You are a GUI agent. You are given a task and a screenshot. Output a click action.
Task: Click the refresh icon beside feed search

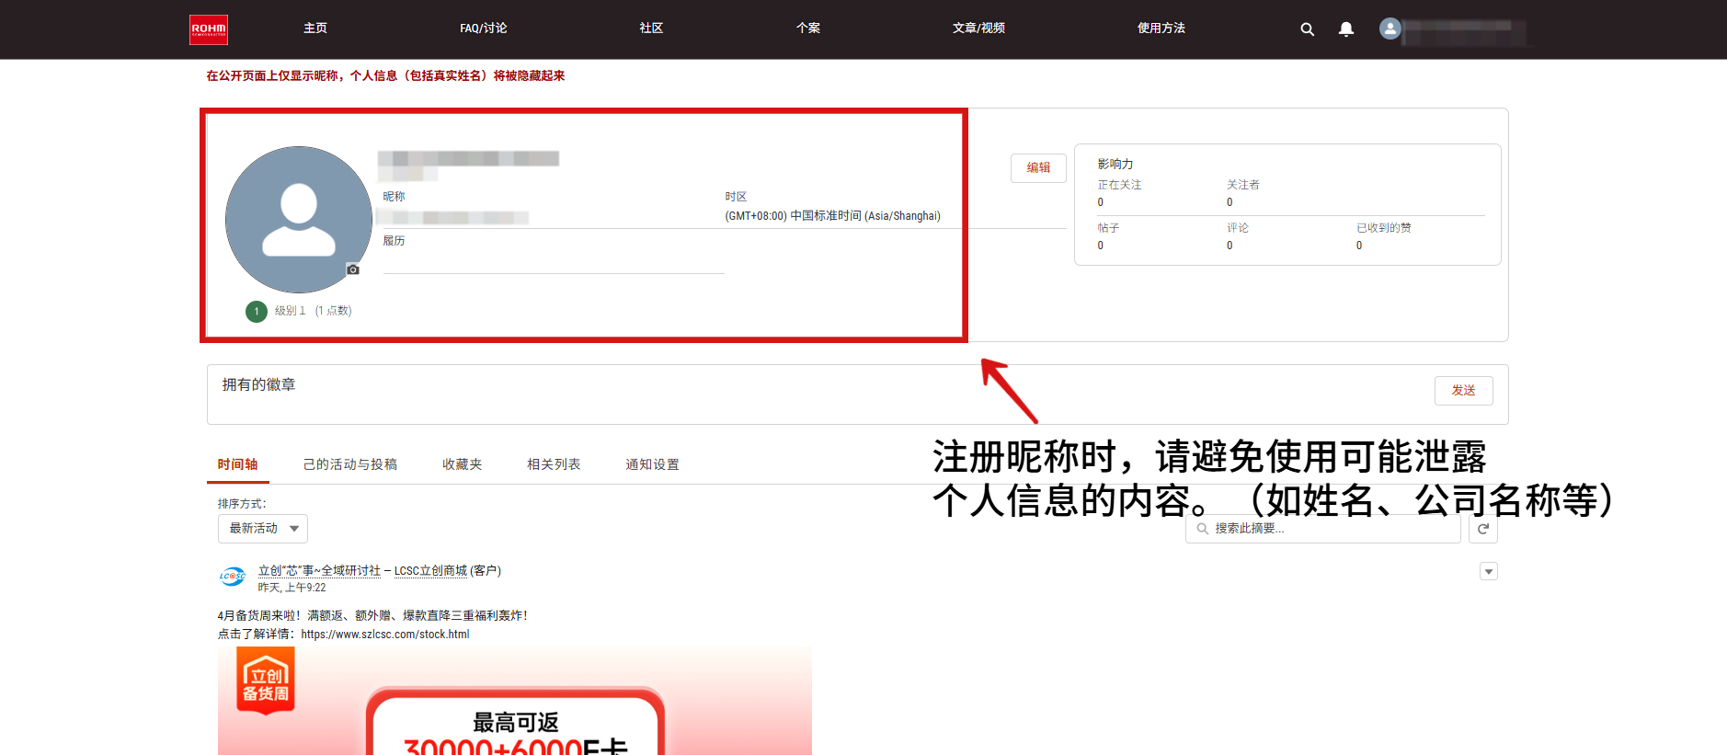[x=1483, y=529]
